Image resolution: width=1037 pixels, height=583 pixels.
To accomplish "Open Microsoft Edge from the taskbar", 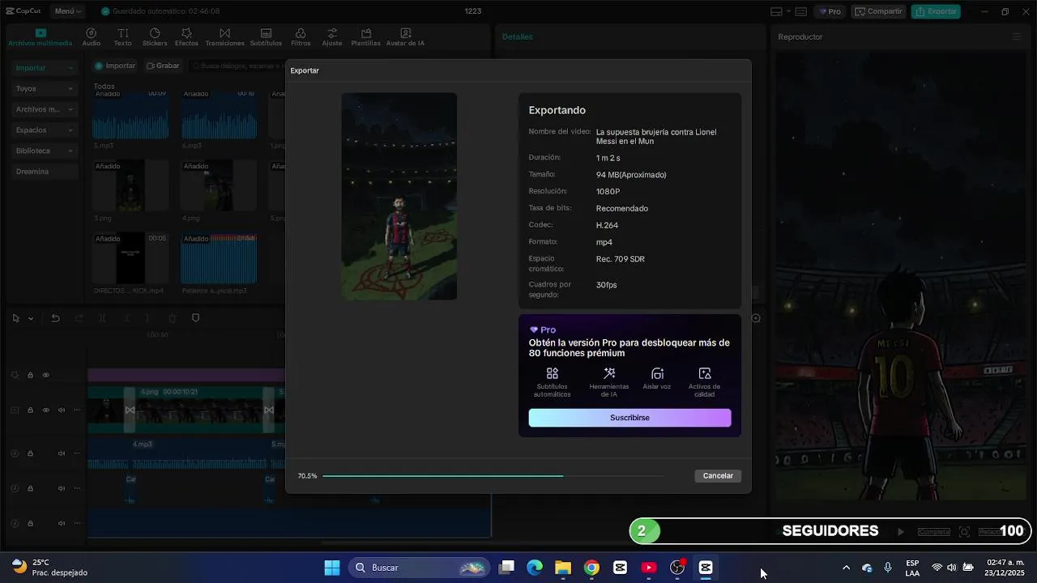I will click(535, 568).
